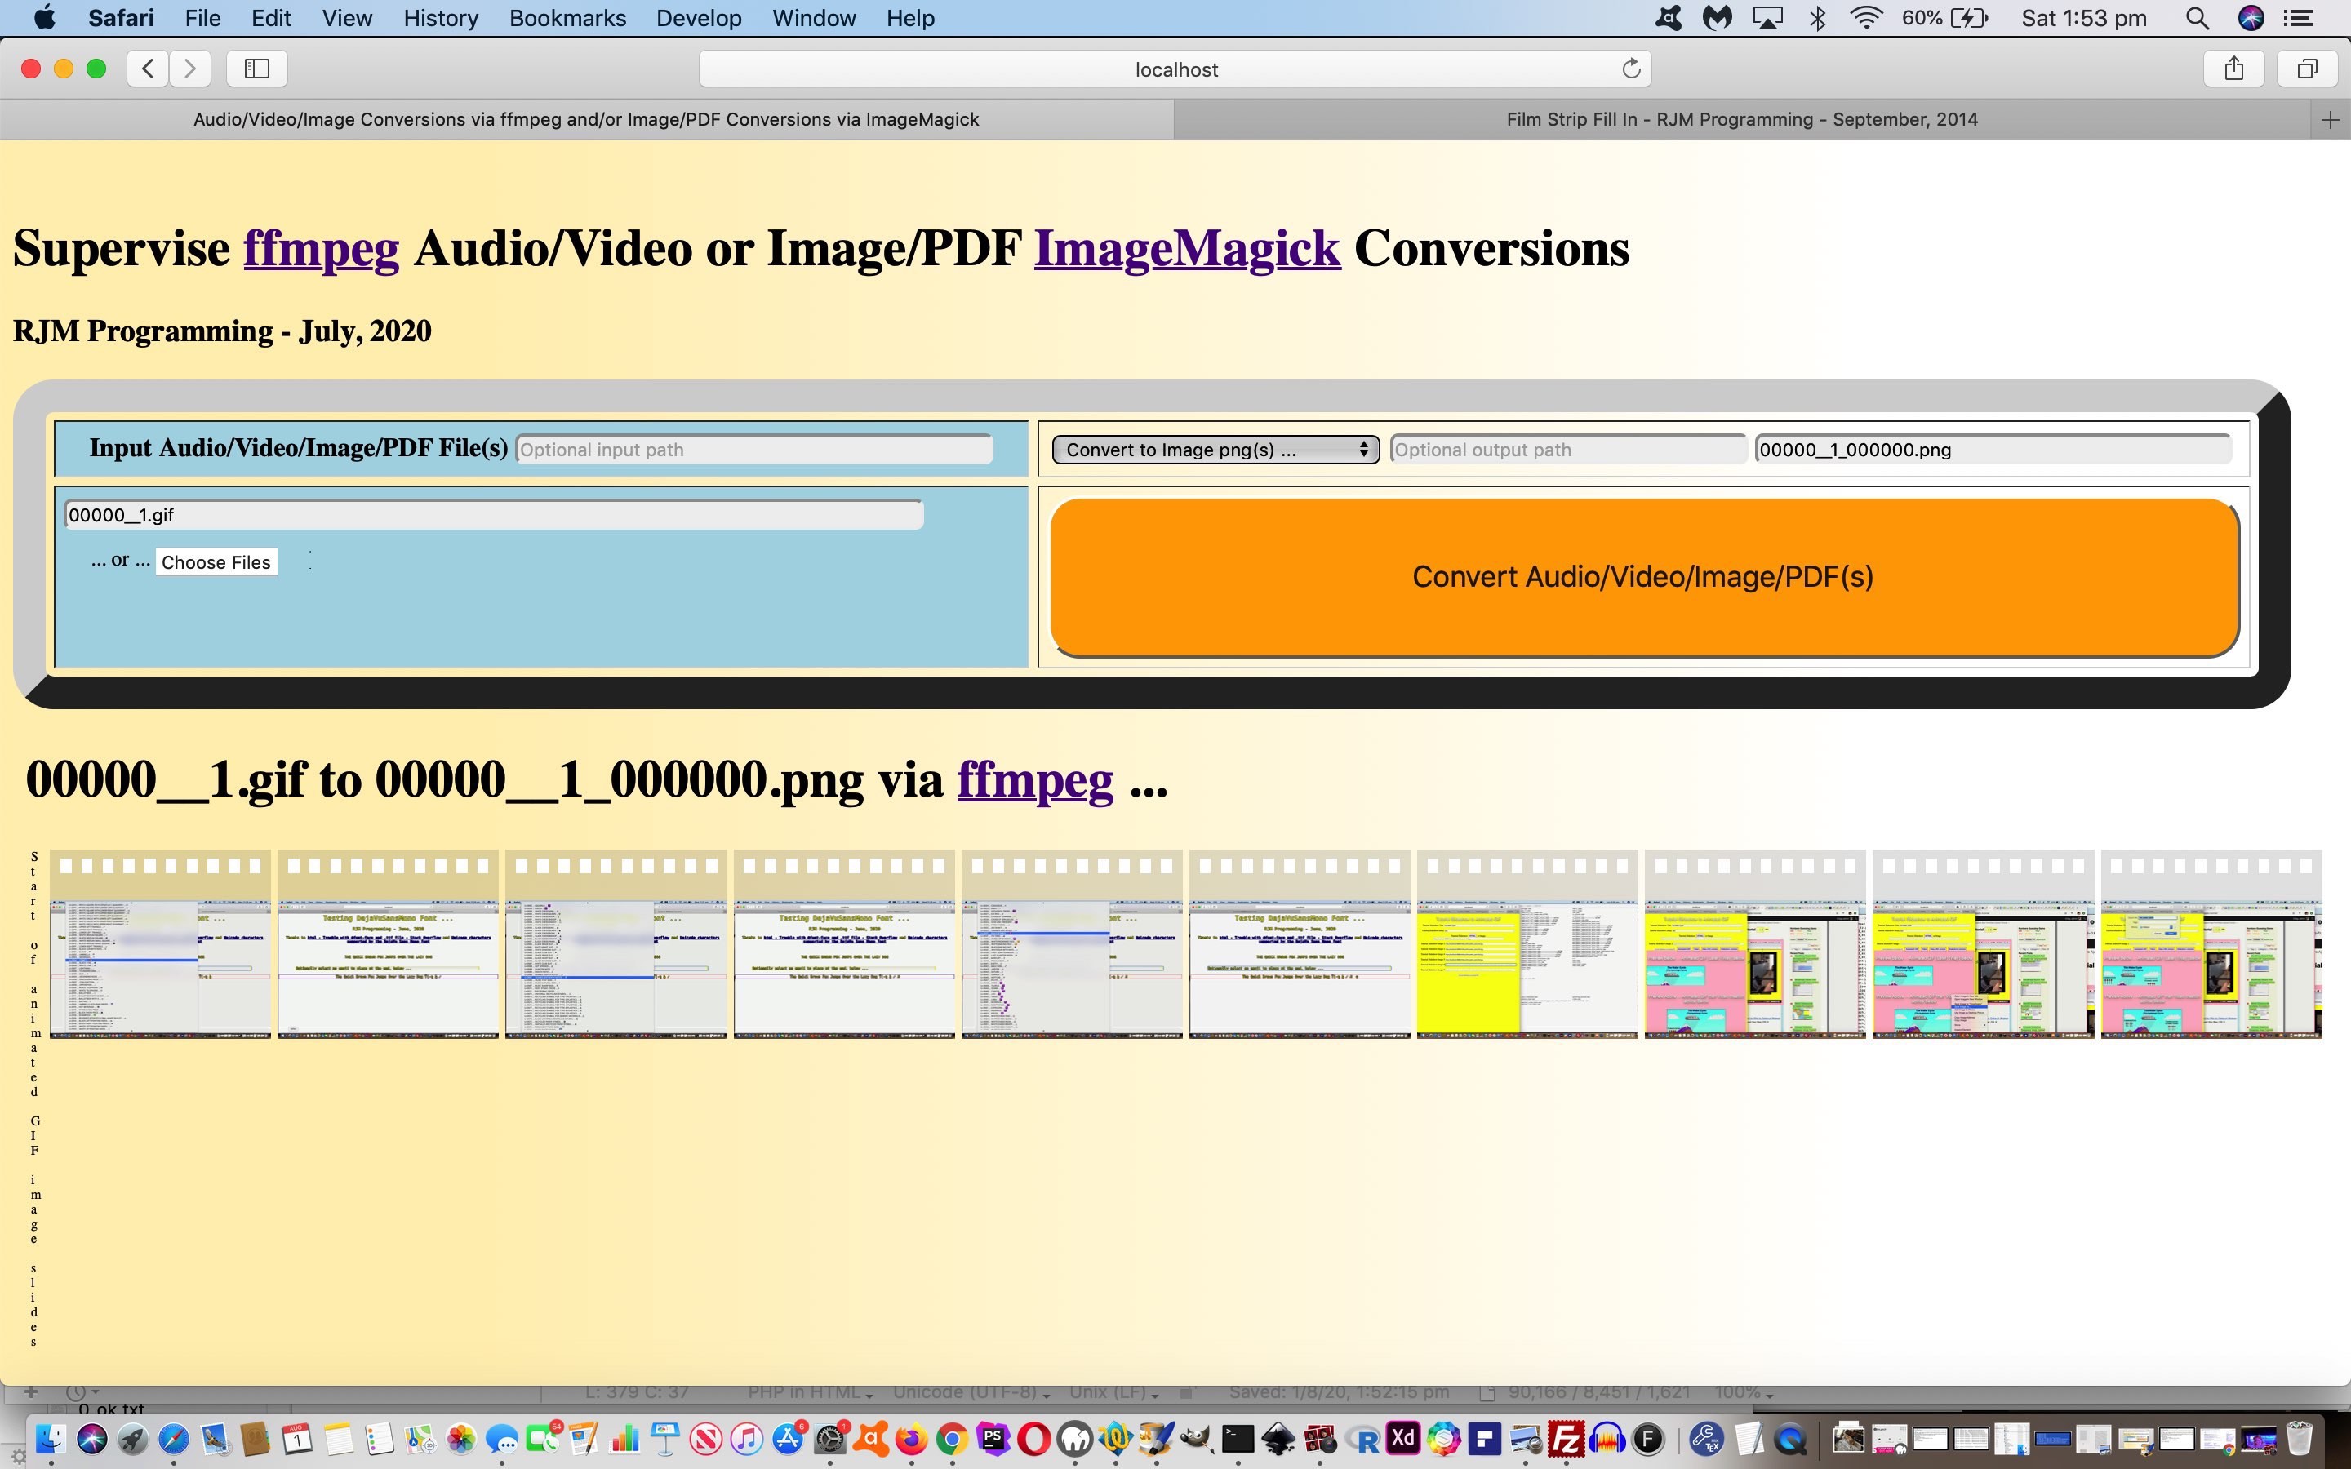Image resolution: width=2351 pixels, height=1469 pixels.
Task: Open GIMP in the Dock
Action: click(x=1197, y=1439)
